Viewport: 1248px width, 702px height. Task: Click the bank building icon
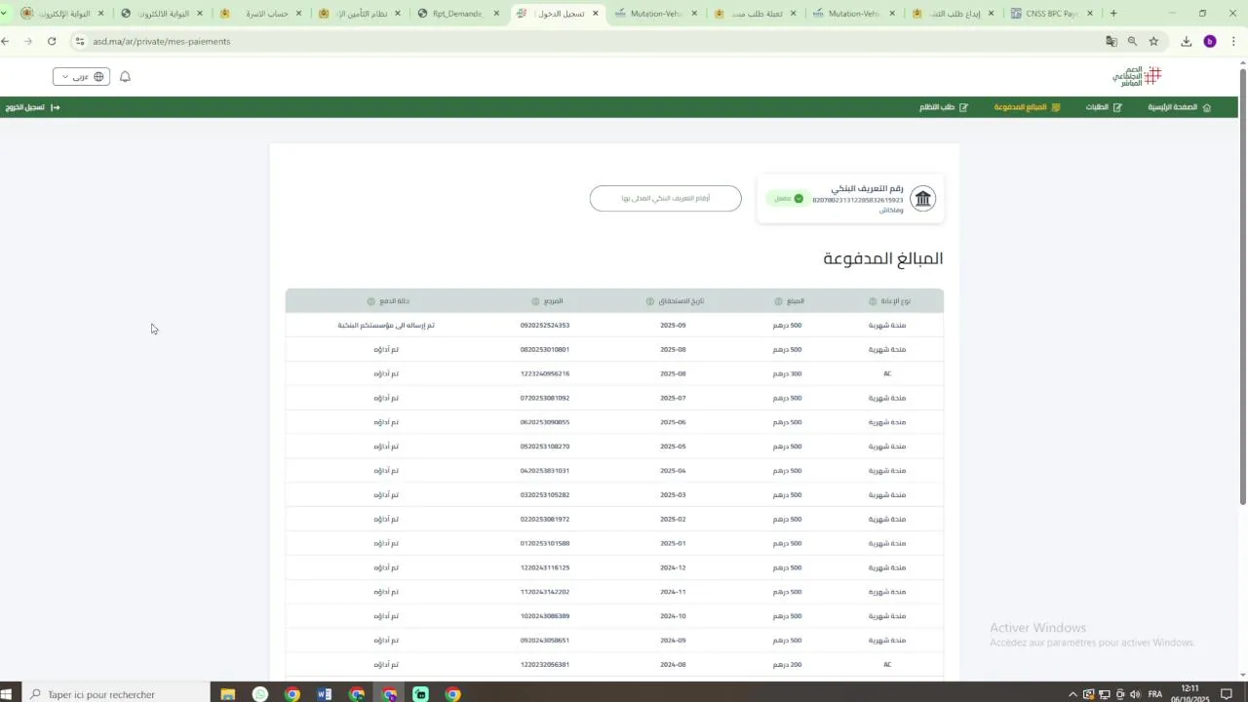922,199
